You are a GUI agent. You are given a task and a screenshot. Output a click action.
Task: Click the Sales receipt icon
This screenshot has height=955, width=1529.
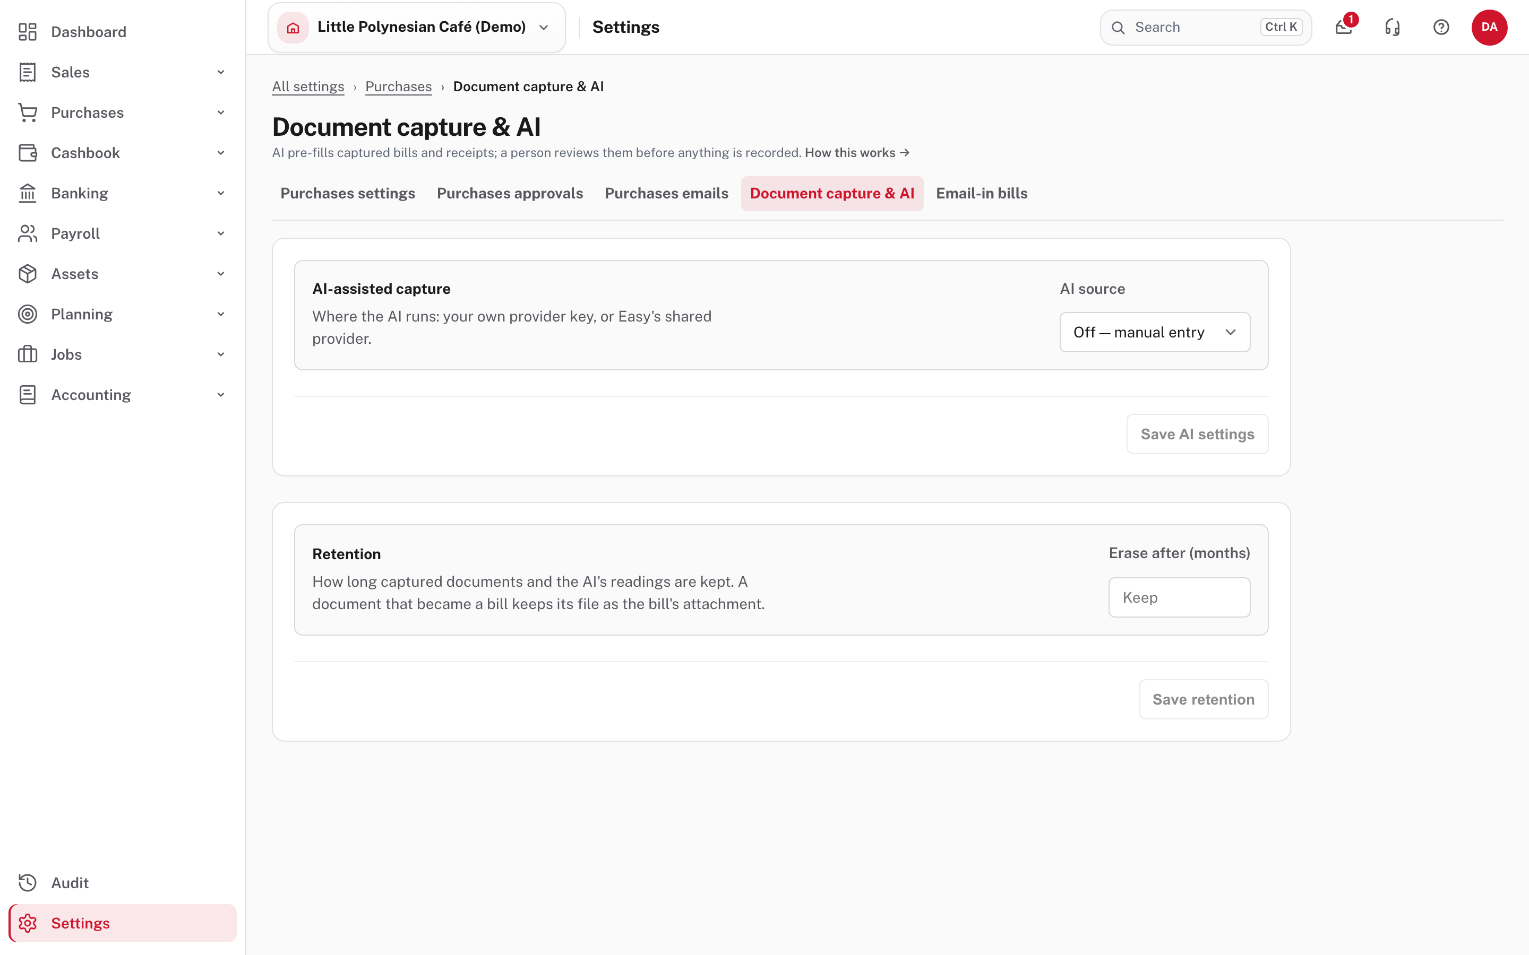(x=27, y=72)
